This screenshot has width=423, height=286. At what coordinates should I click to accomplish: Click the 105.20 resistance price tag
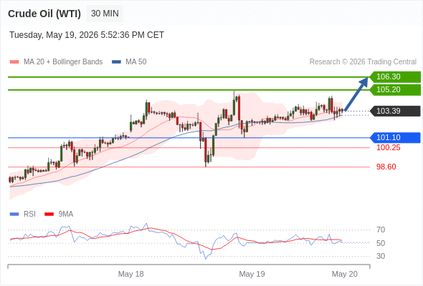coord(395,89)
